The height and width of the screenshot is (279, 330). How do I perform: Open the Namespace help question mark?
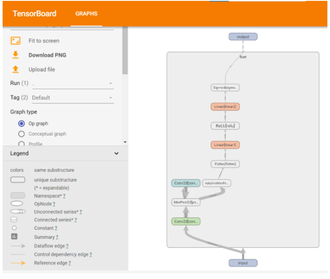[64, 196]
